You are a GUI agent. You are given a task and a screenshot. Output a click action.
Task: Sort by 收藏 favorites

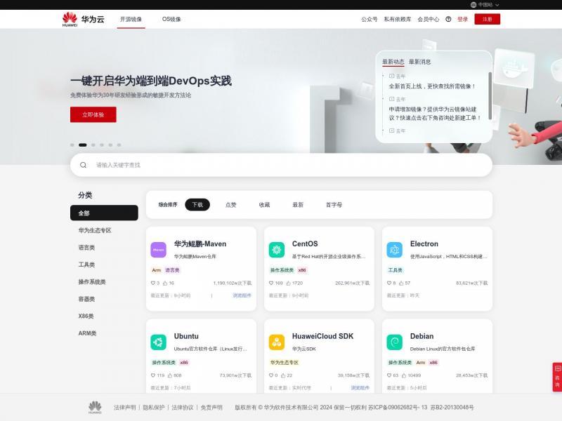click(265, 205)
